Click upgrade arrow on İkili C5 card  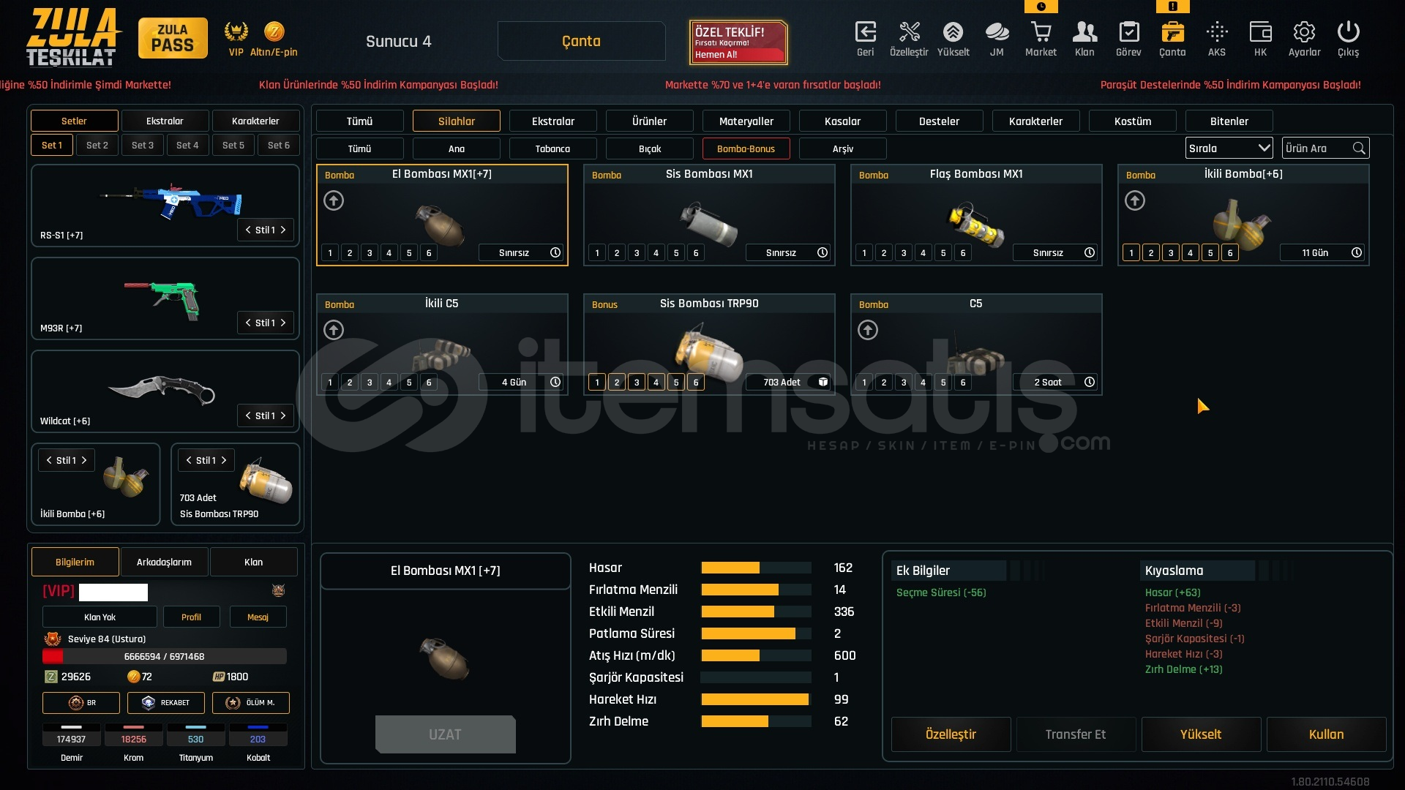click(334, 331)
